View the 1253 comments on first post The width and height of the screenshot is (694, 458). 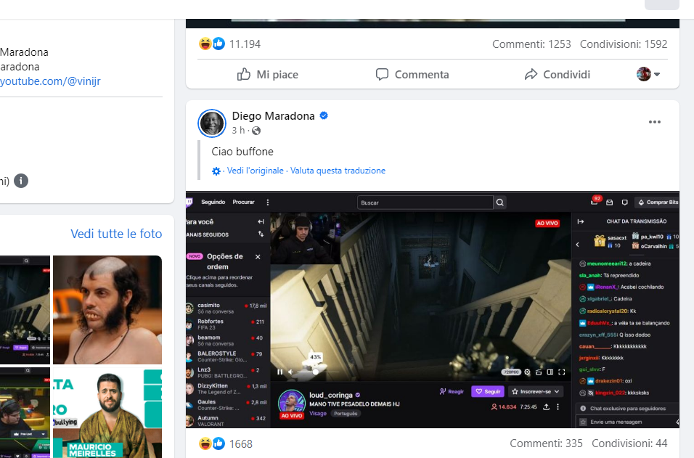point(531,44)
